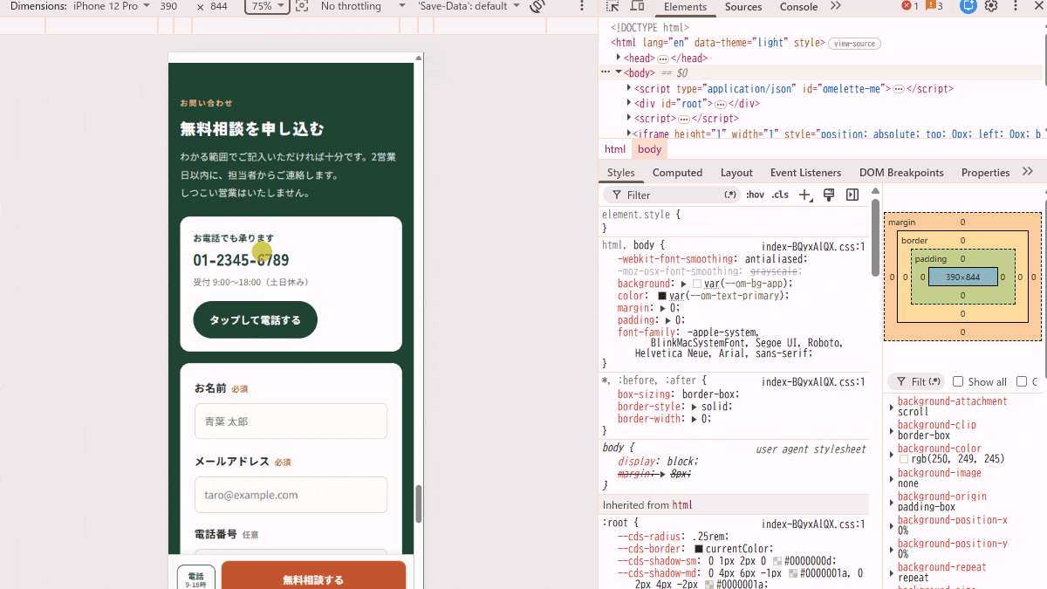1047x589 pixels.
Task: Select body in the breadcrumb bar
Action: [649, 149]
